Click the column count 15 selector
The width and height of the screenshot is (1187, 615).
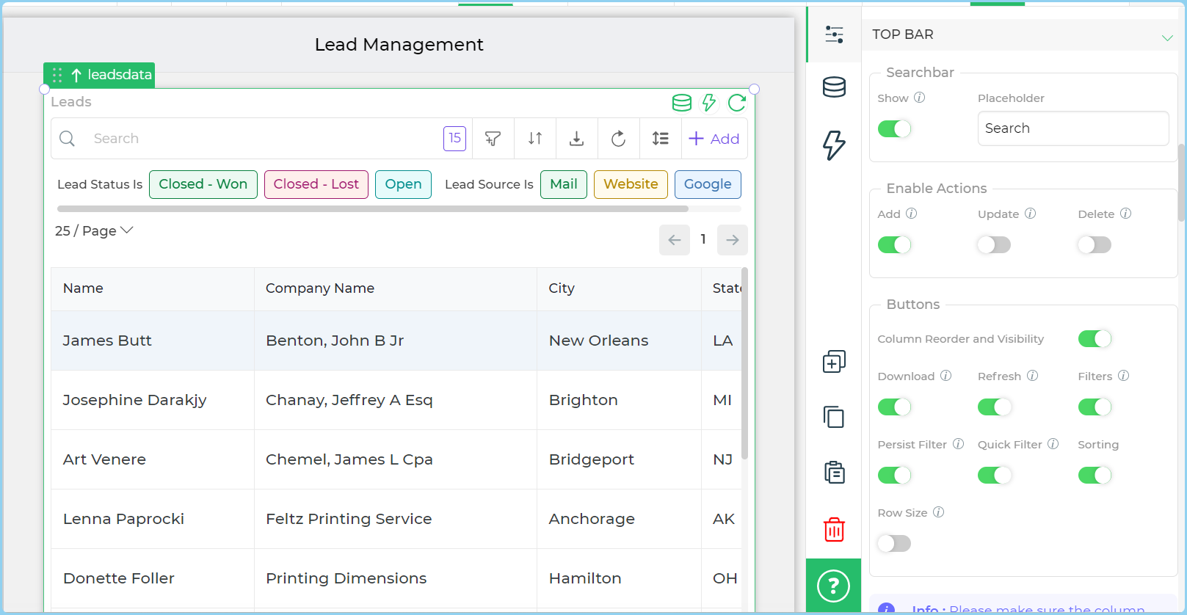pos(454,138)
